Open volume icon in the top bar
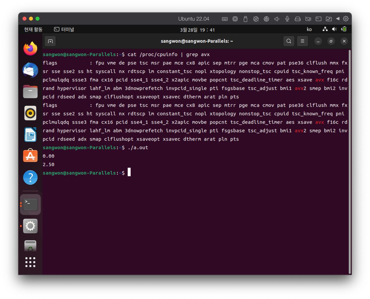The width and height of the screenshot is (370, 299). coord(334,29)
